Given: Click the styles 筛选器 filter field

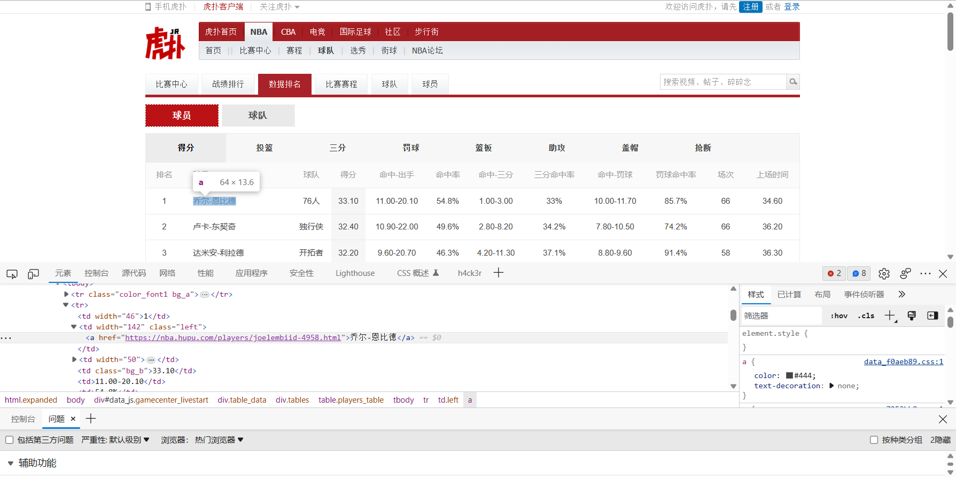Looking at the screenshot, I should tap(781, 316).
